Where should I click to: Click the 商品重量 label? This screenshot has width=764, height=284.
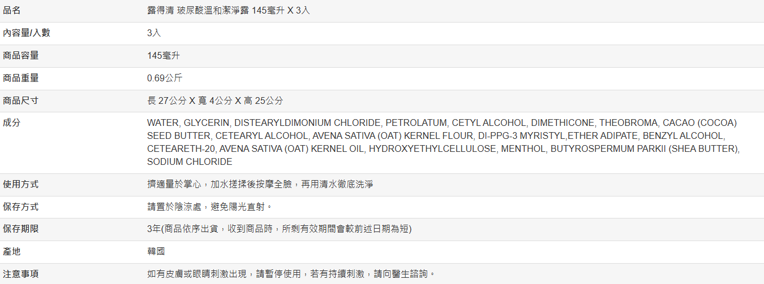click(x=21, y=78)
